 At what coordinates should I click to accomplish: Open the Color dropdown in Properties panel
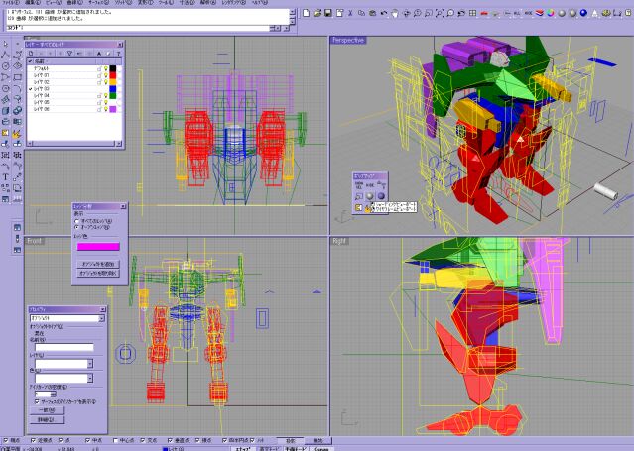(x=90, y=379)
